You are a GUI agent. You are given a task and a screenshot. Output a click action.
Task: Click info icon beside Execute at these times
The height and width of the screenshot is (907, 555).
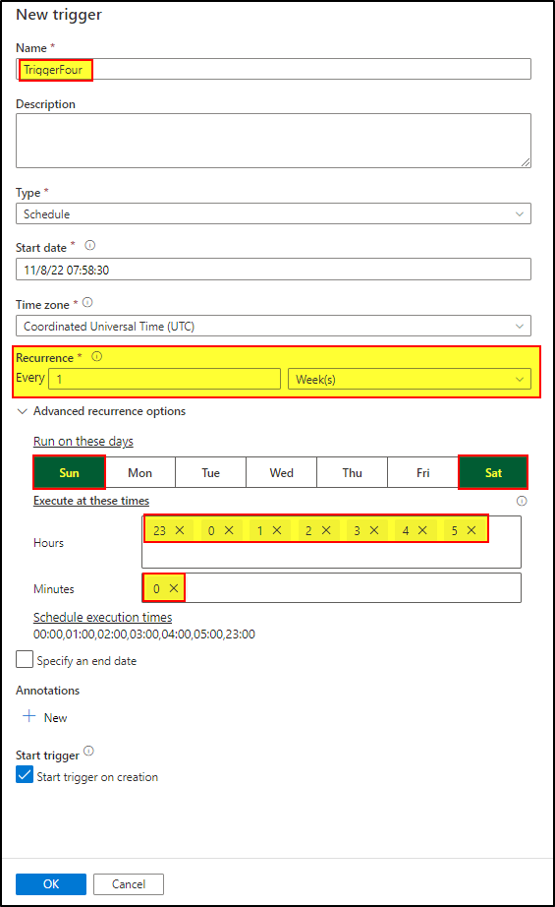522,501
